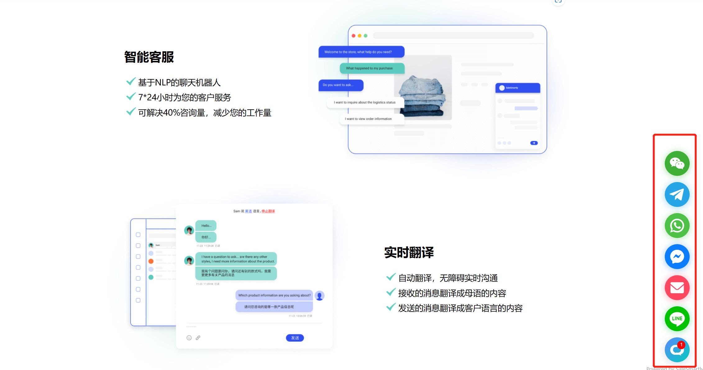Image resolution: width=703 pixels, height=370 pixels.
Task: Click the emoji smiley icon in the chat
Action: (x=189, y=338)
